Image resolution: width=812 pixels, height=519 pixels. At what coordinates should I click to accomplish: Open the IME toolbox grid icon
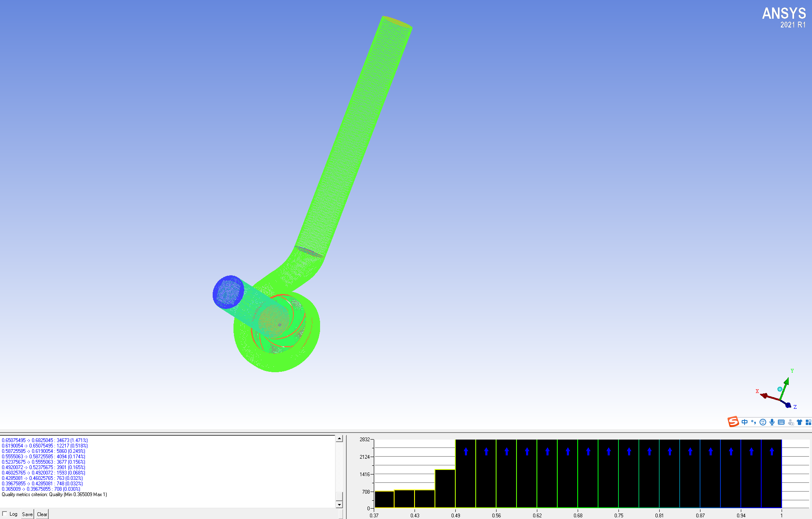tap(808, 422)
